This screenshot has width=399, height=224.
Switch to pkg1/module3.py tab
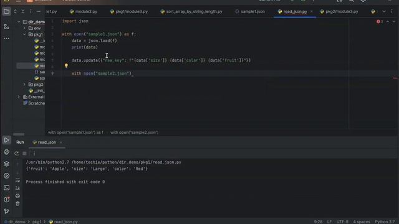tap(129, 12)
